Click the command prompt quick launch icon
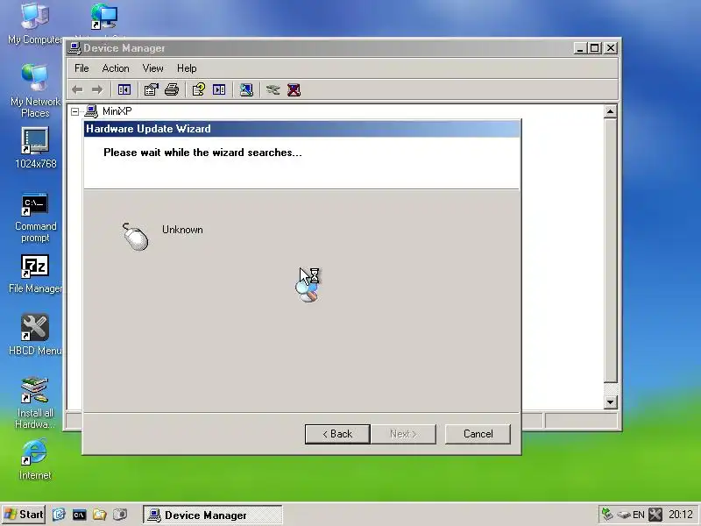The height and width of the screenshot is (526, 701). click(x=79, y=515)
